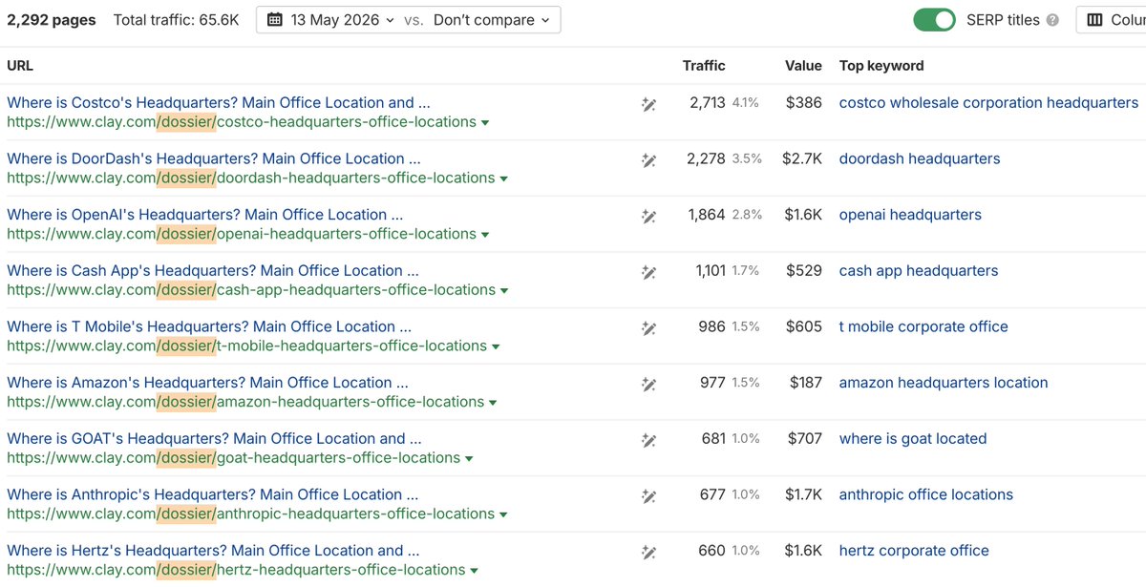Sort by the Value column header
Image resolution: width=1146 pixels, height=587 pixels.
pos(803,66)
